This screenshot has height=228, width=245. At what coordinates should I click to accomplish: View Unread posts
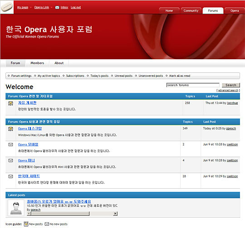pyautogui.click(x=123, y=76)
